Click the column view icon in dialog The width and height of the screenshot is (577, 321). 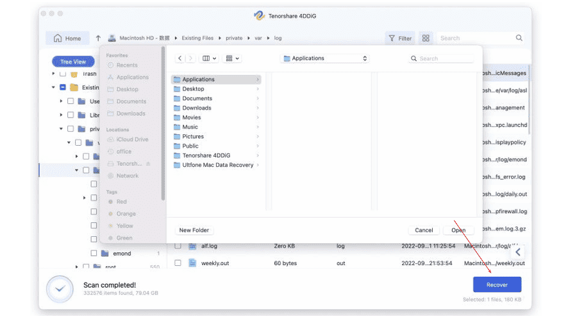pyautogui.click(x=209, y=58)
